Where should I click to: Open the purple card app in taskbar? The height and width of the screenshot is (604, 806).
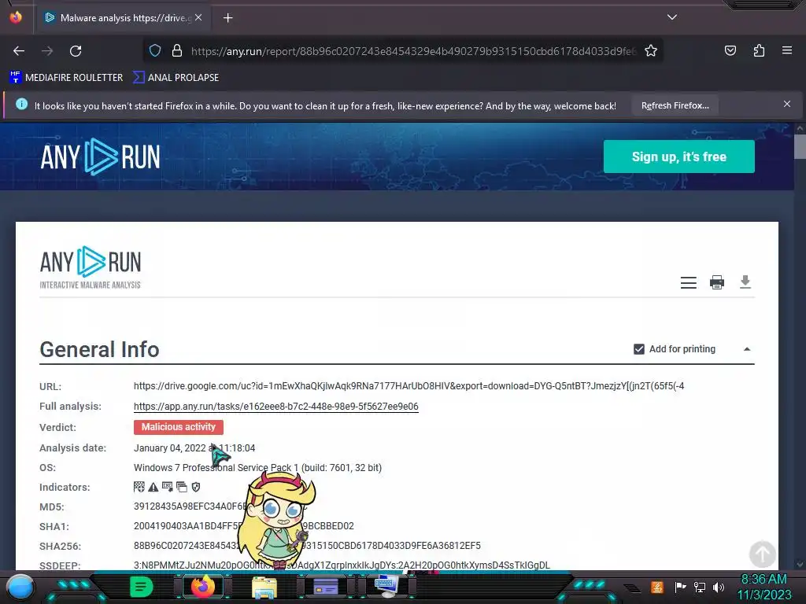tap(326, 587)
